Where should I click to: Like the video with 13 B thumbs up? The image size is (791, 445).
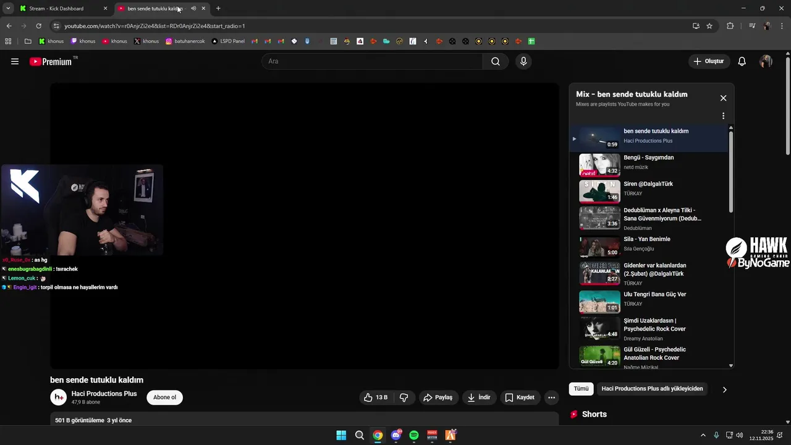tap(376, 397)
